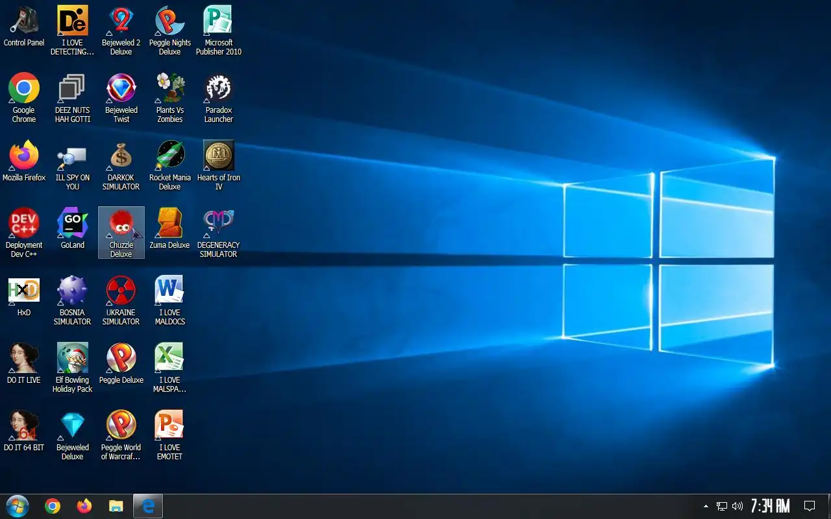Image resolution: width=831 pixels, height=519 pixels.
Task: Open the notification center icon
Action: click(x=810, y=506)
